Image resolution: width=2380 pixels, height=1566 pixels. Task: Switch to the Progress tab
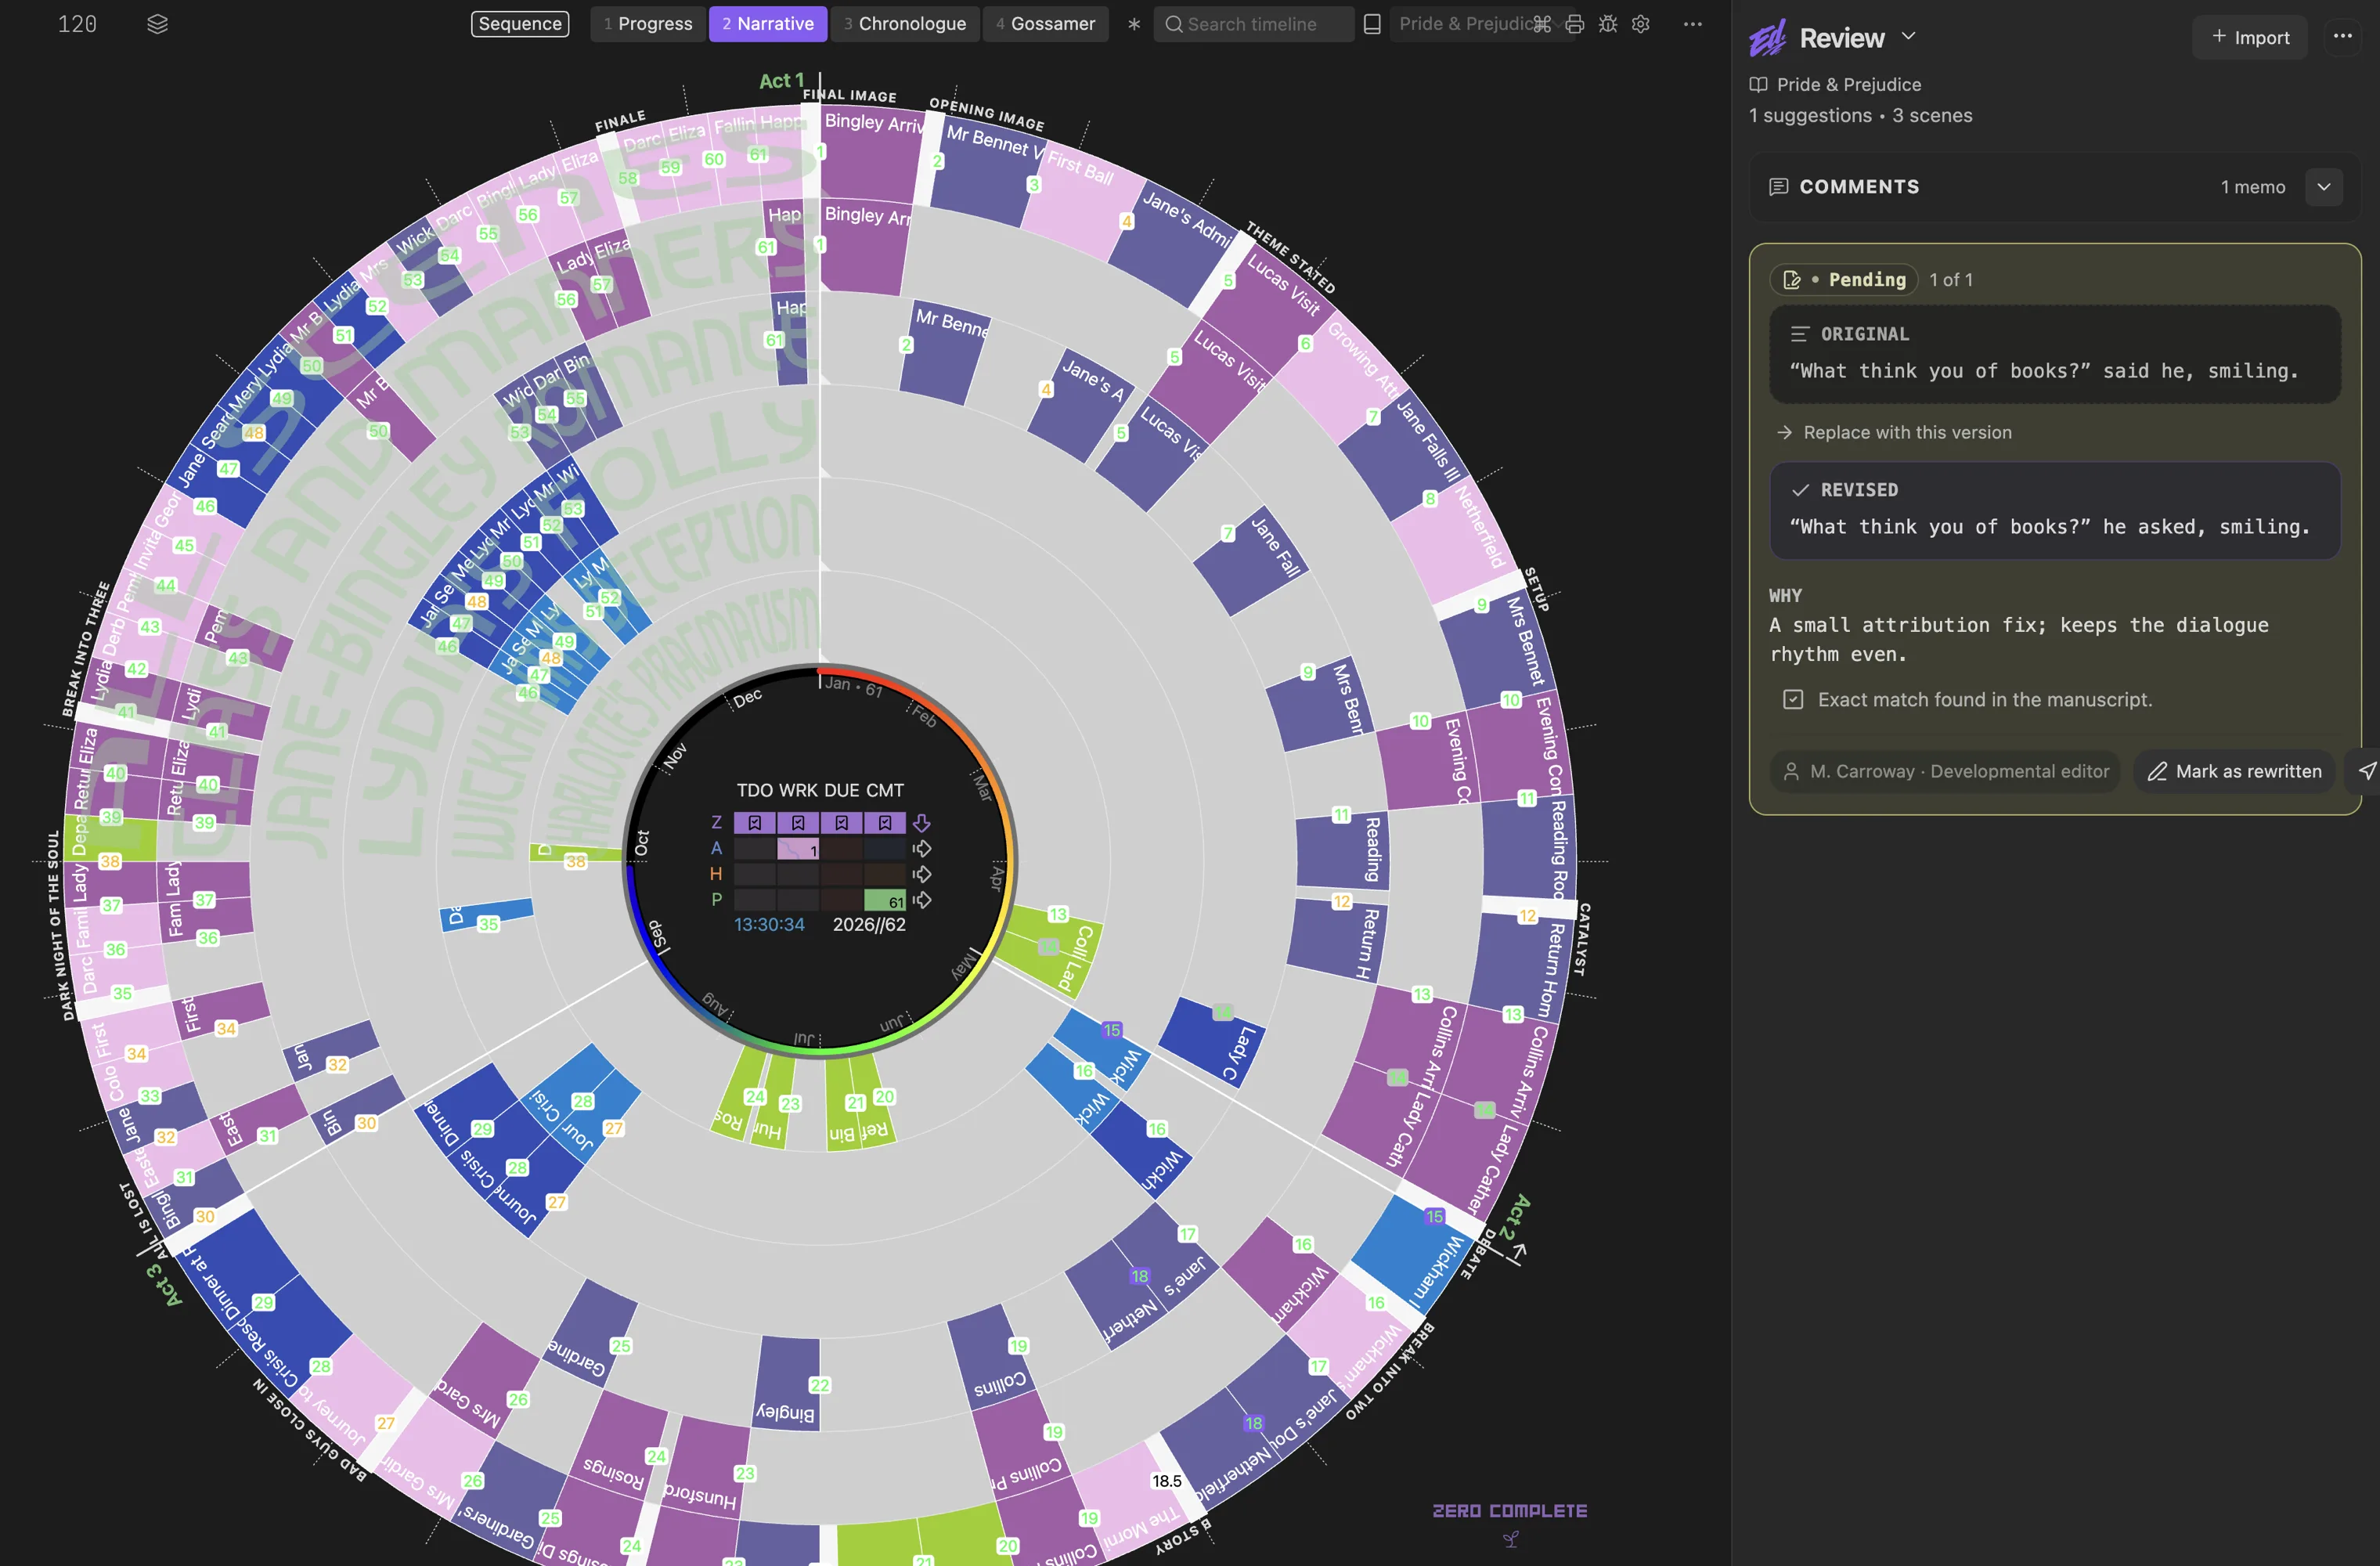(x=648, y=24)
